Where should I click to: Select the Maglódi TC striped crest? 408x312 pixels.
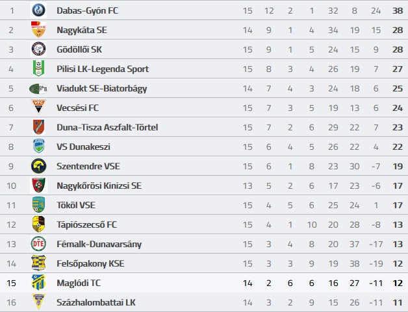click(x=38, y=282)
